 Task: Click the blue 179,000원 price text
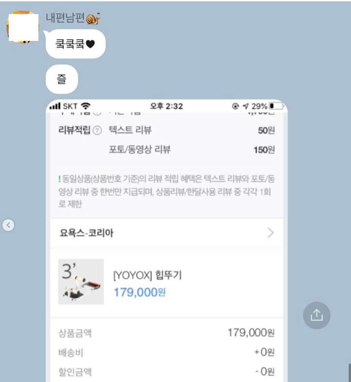tap(140, 292)
